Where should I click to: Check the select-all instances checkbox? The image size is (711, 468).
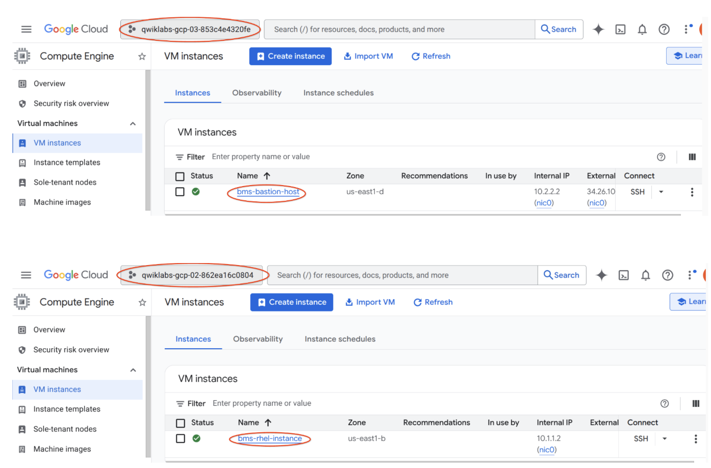point(180,175)
